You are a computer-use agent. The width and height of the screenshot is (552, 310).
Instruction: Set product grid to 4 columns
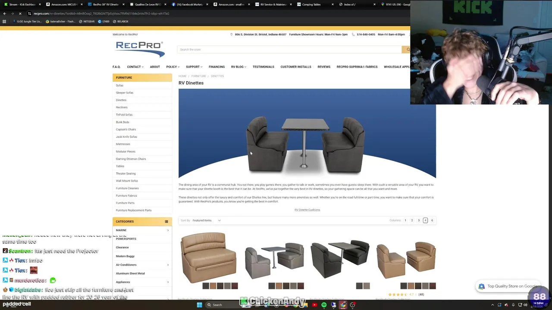coord(425,220)
